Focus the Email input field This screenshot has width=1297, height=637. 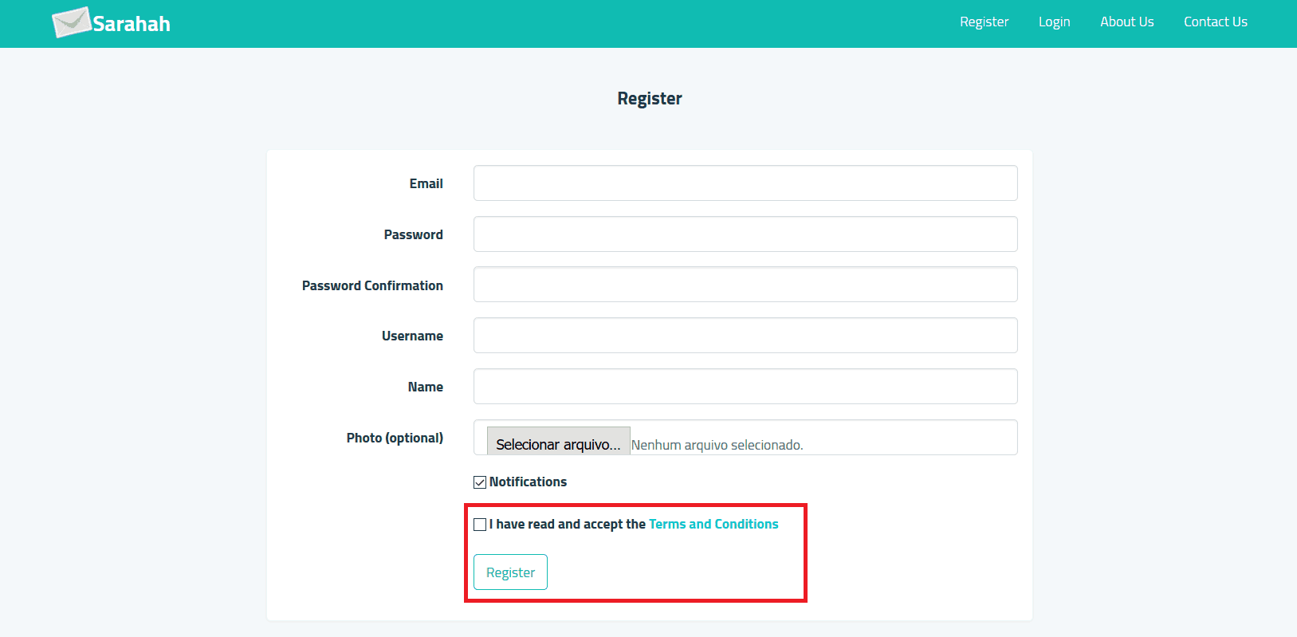pos(745,183)
